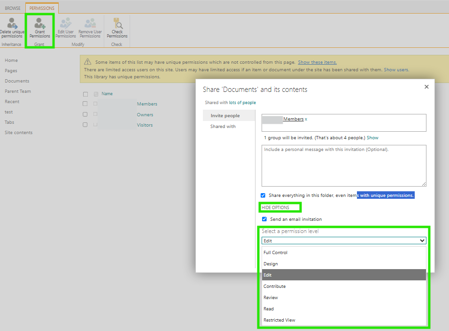Click the personal message text area
The height and width of the screenshot is (331, 449).
[344, 166]
